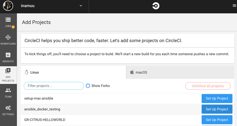Open the Team people icon

[8, 90]
